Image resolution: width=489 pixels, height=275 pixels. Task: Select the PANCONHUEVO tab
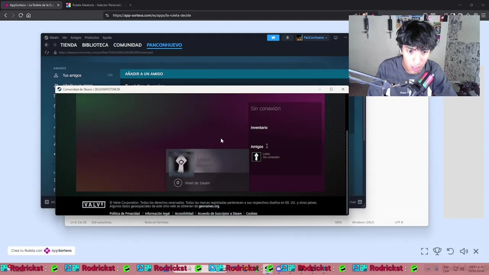tap(164, 45)
